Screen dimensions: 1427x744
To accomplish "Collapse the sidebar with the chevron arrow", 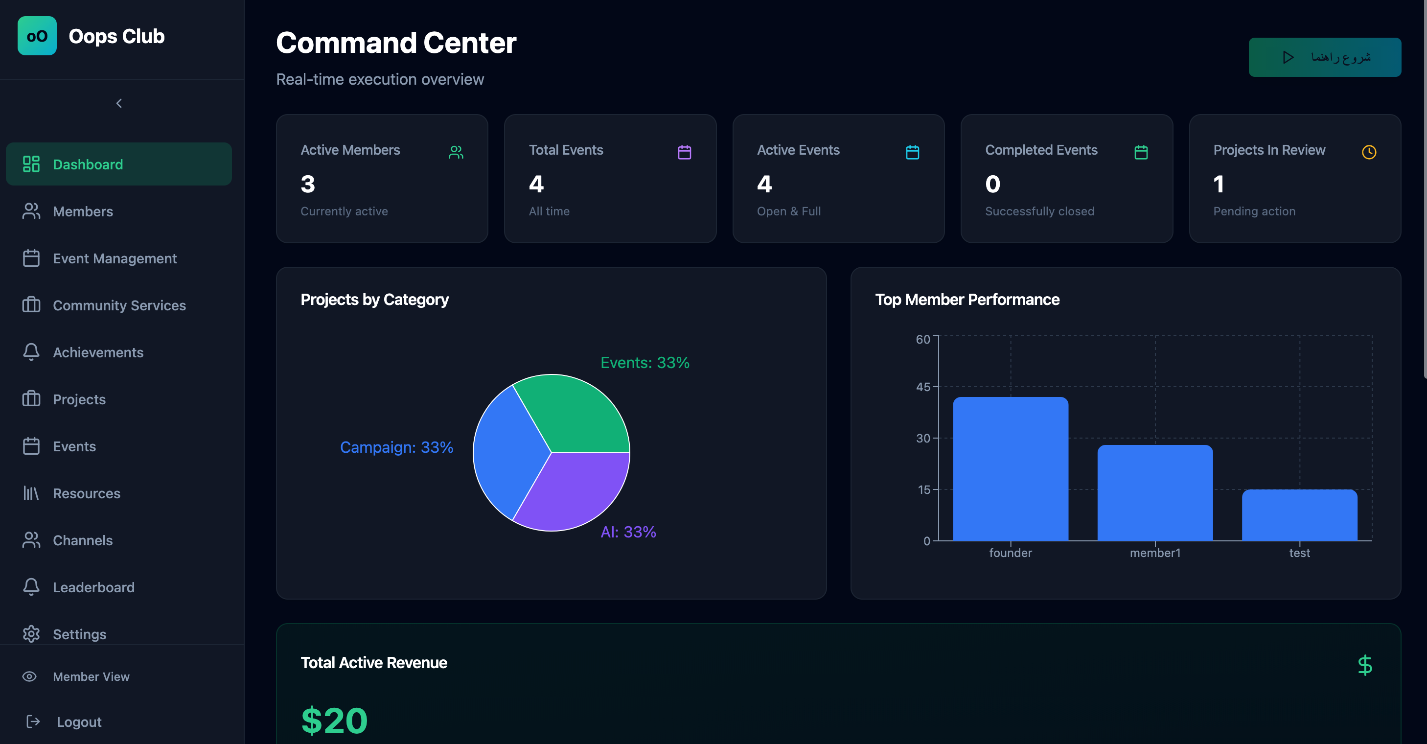I will [119, 104].
